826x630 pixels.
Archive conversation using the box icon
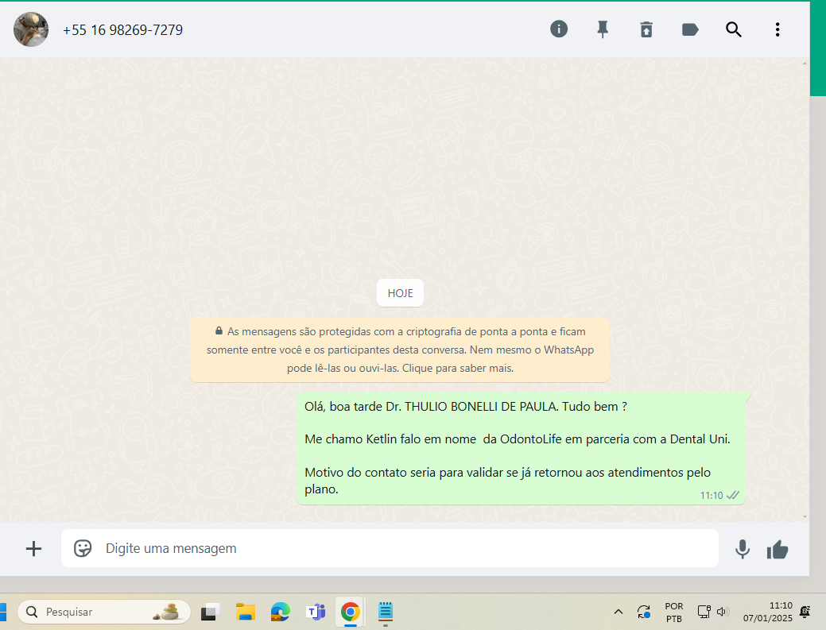[x=646, y=29]
